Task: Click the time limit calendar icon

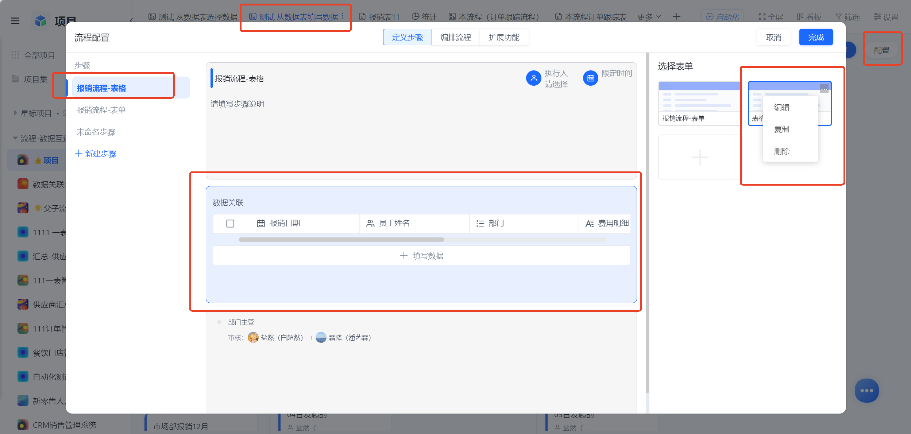Action: tap(590, 78)
